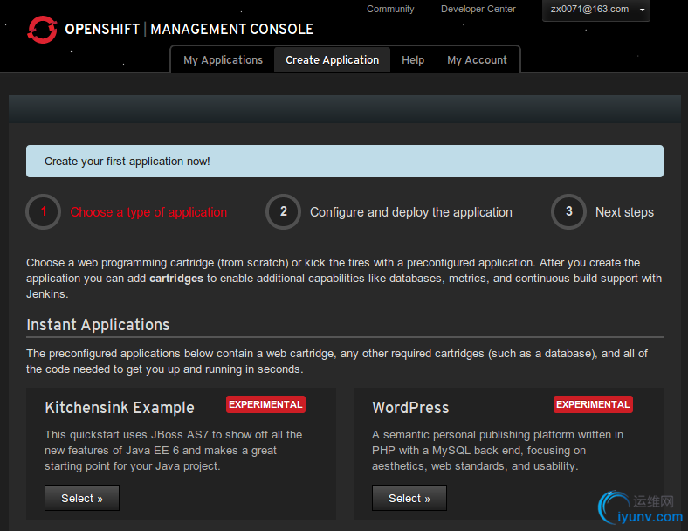Click the OpenShift logo icon
The width and height of the screenshot is (688, 531).
[42, 30]
